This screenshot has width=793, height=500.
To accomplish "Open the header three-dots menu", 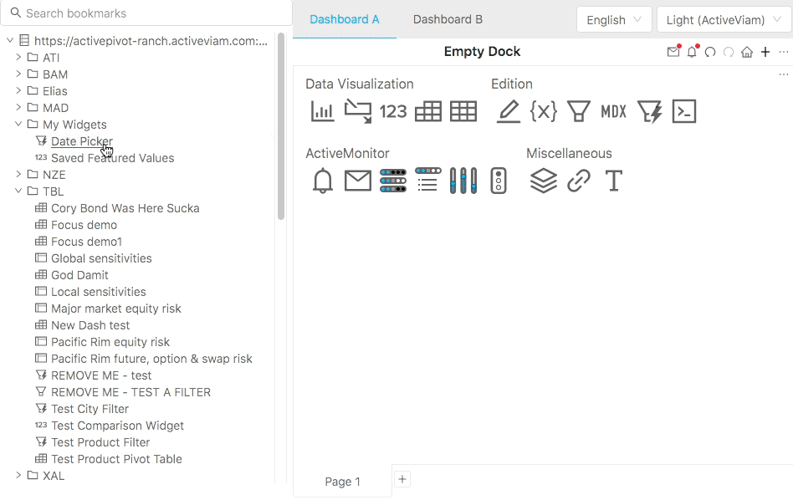I will tap(784, 52).
